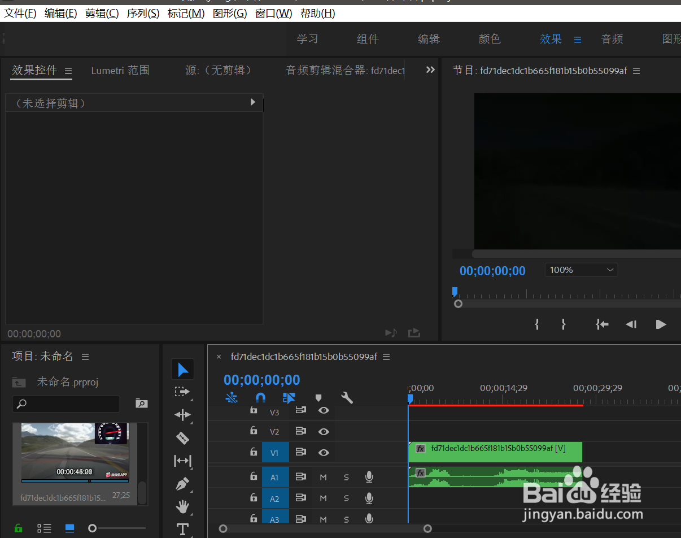Expand overflow panel tabs double-chevron
The width and height of the screenshot is (681, 538).
coord(430,70)
